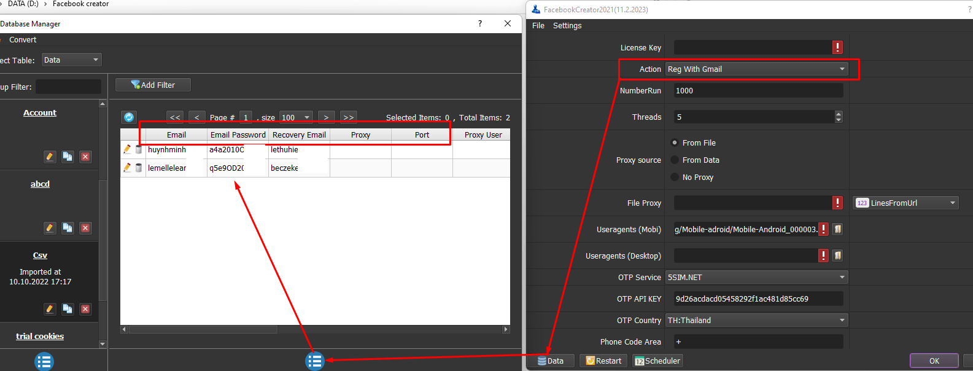
Task: Click the group panel scroll down arrow
Action: click(x=103, y=344)
